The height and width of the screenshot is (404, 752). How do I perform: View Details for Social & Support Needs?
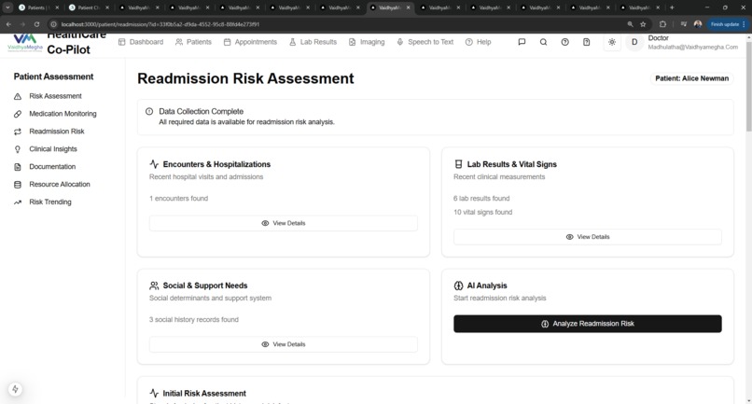[283, 344]
